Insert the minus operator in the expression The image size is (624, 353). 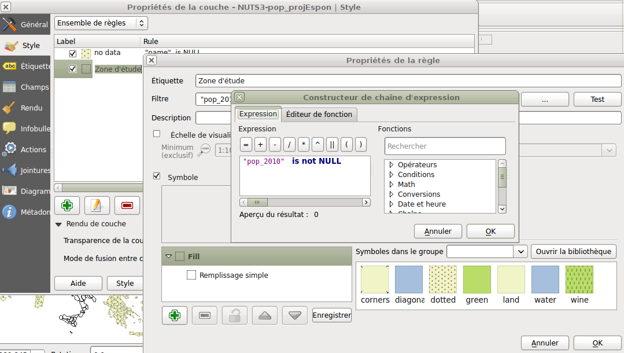coord(275,145)
